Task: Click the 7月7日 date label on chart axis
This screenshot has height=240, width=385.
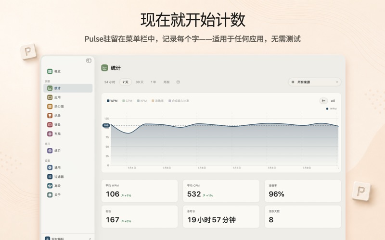Action: pyautogui.click(x=237, y=168)
